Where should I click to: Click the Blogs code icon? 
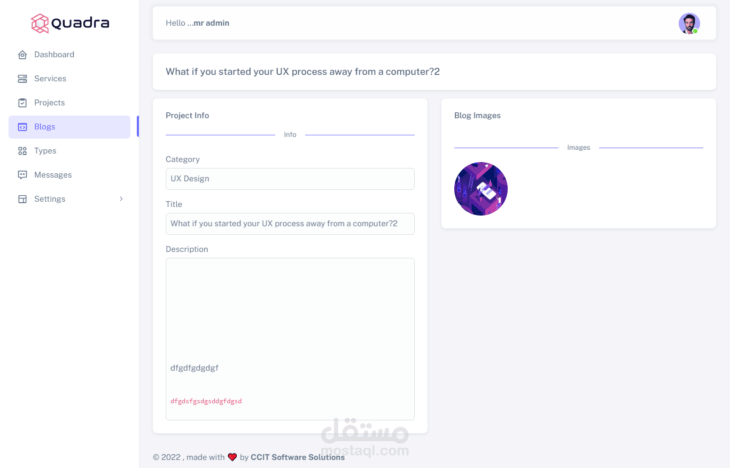22,127
